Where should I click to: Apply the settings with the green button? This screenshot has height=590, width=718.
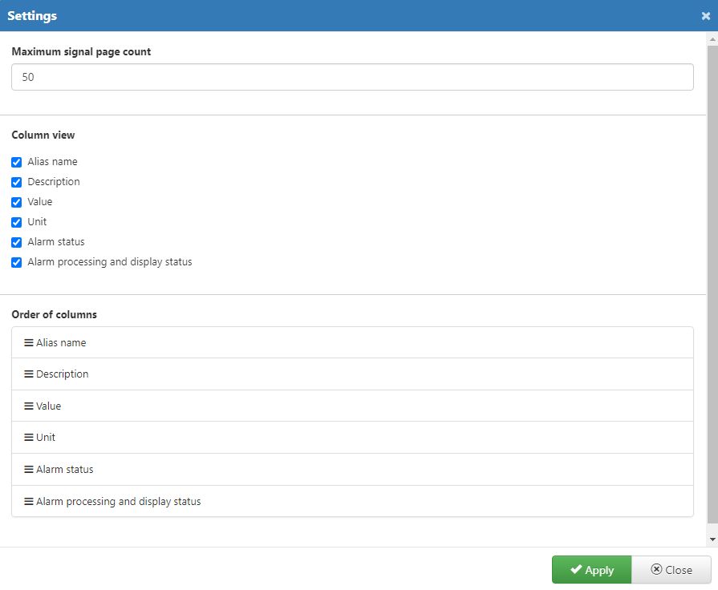coord(591,570)
